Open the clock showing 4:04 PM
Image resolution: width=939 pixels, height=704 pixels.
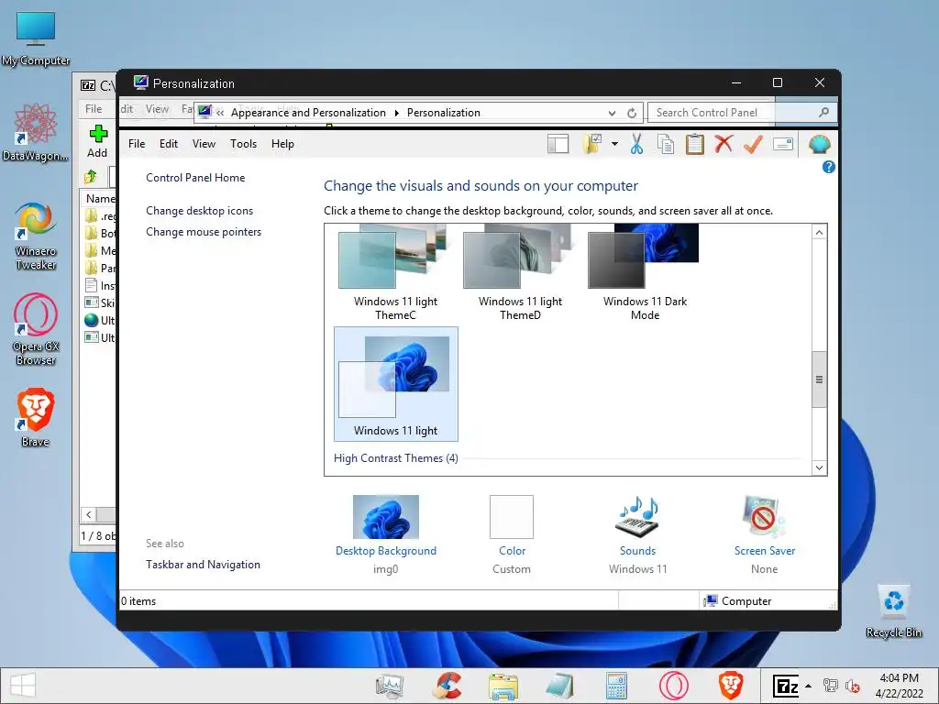point(899,686)
